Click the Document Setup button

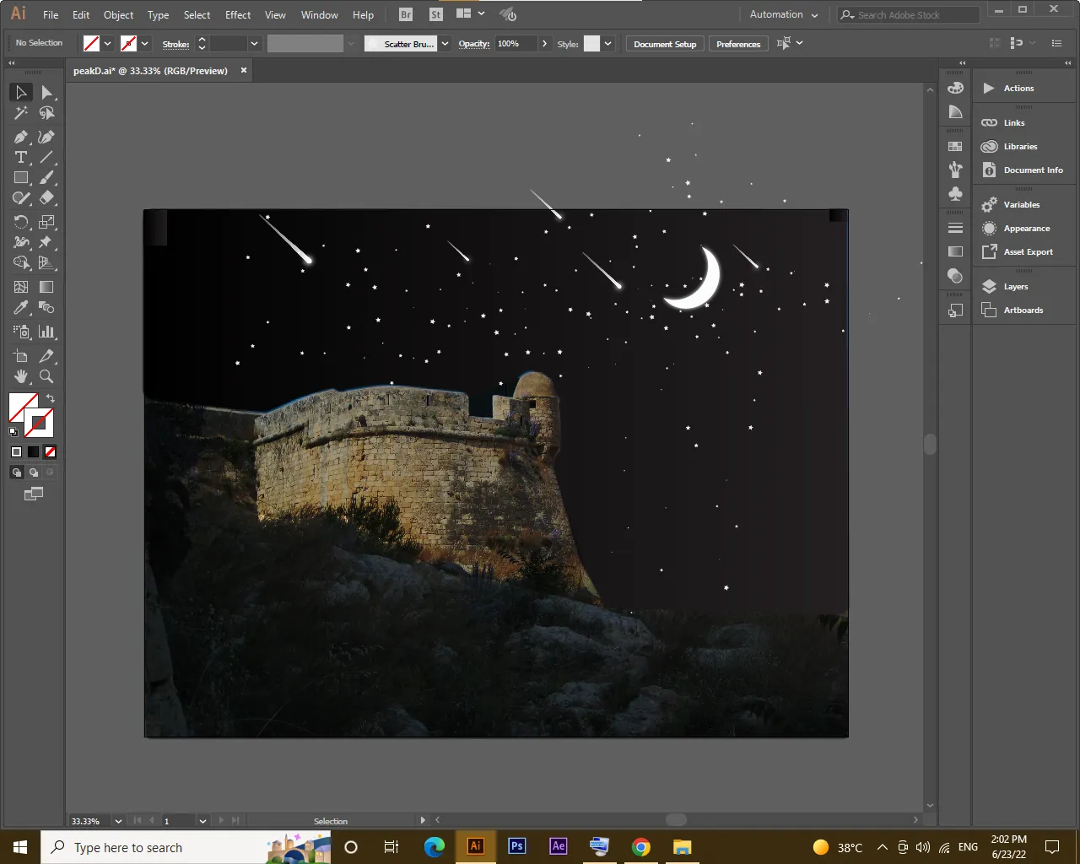(x=665, y=44)
